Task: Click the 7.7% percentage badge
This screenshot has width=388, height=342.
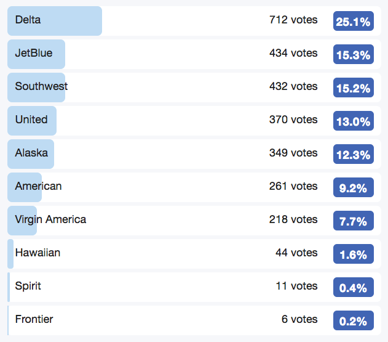Action: pyautogui.click(x=354, y=221)
